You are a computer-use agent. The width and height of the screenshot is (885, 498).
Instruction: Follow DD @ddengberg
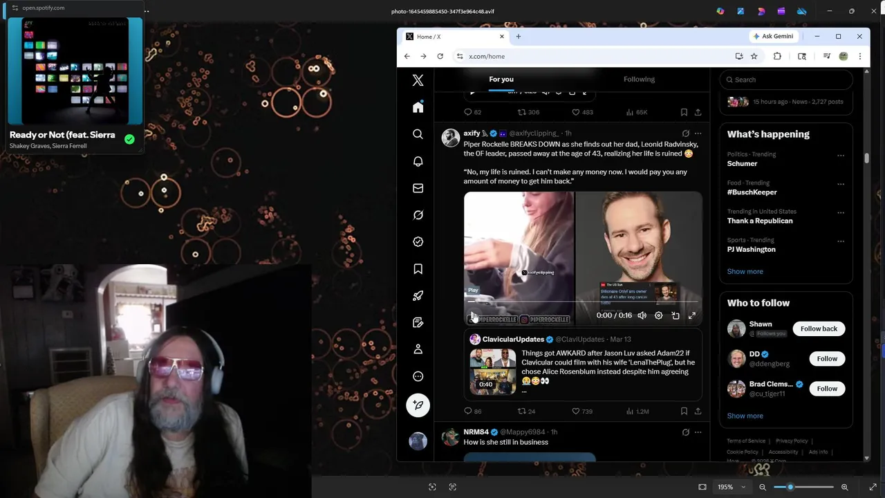pyautogui.click(x=827, y=358)
